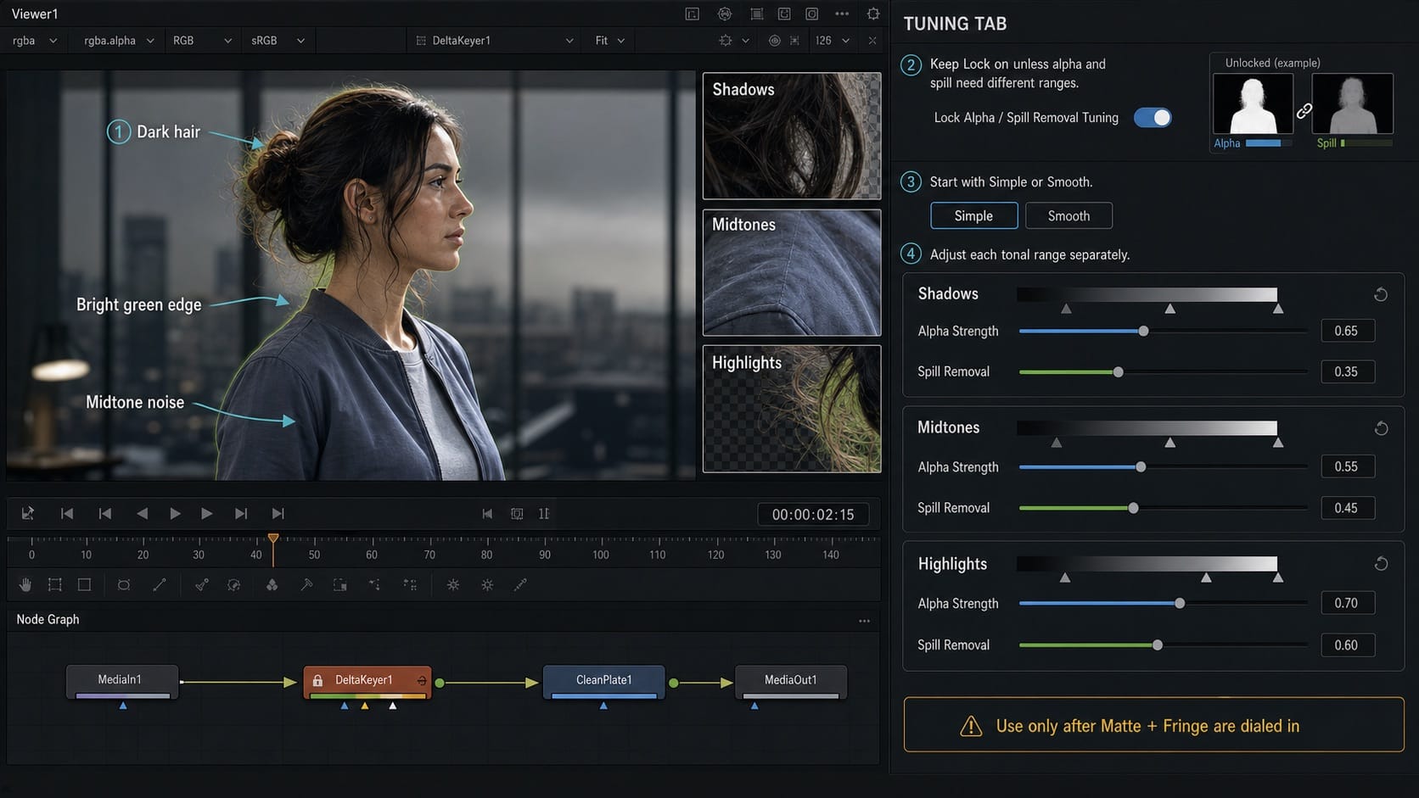Open the 126 value dropdown

coord(832,41)
